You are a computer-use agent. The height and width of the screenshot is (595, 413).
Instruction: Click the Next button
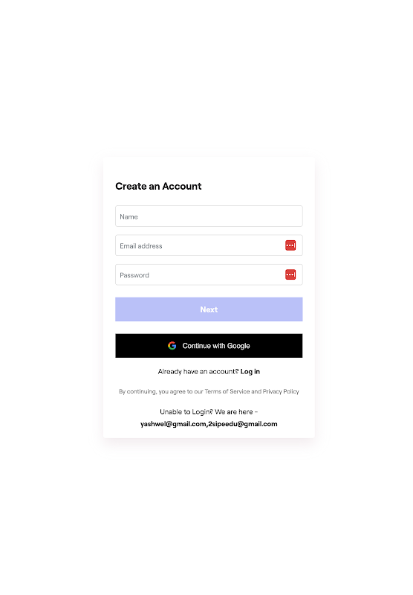coord(209,309)
